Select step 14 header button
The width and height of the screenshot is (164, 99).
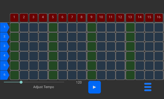[x=140, y=17]
